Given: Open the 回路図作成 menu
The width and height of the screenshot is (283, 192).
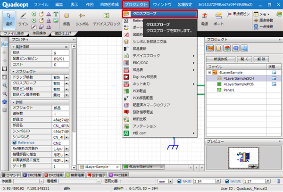Looking at the screenshot, I should coord(109,5).
